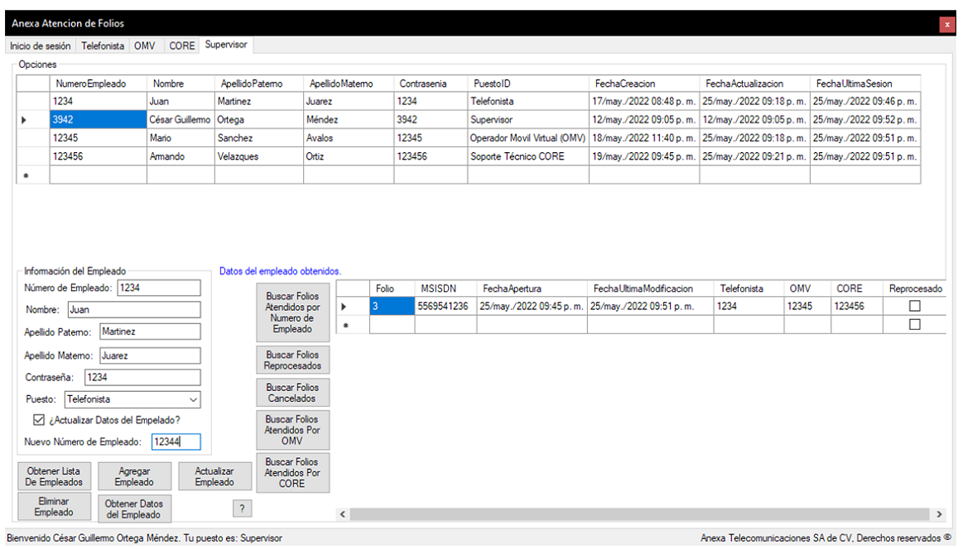
Task: Close the Anexa Atencion de Folios window
Action: click(x=947, y=25)
